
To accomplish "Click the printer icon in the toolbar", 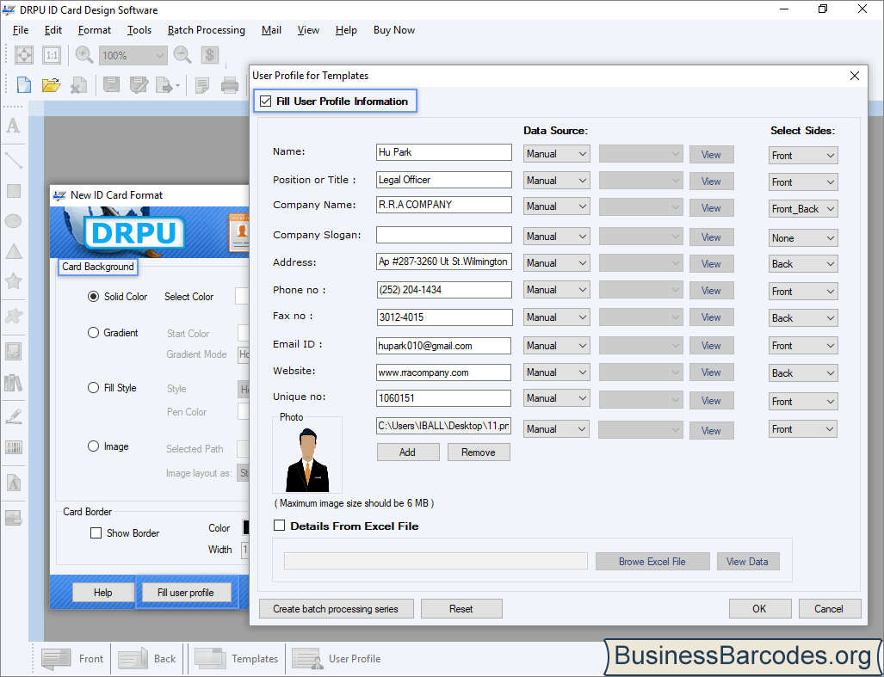I will pyautogui.click(x=230, y=85).
